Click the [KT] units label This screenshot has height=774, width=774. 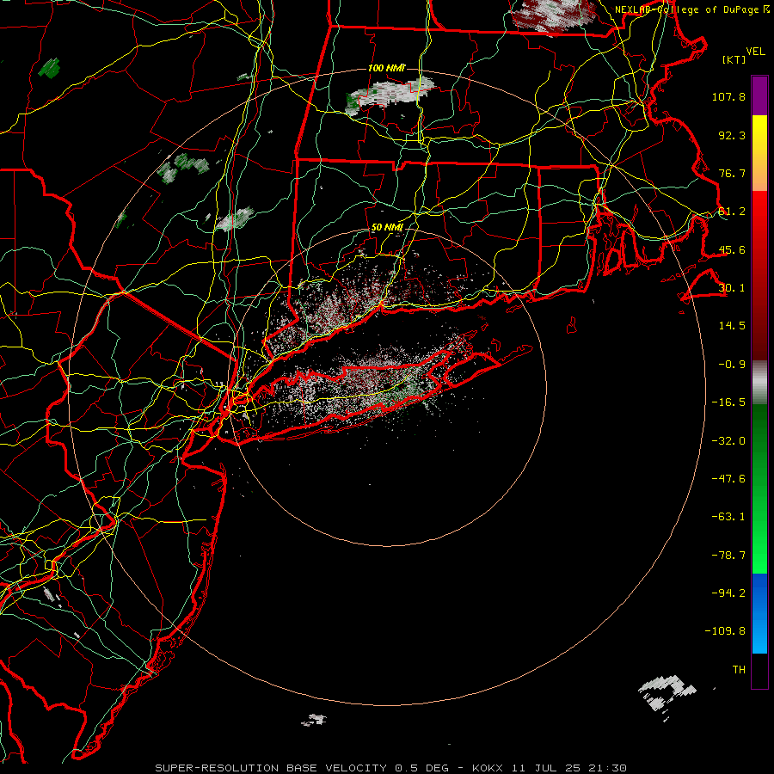(x=734, y=59)
